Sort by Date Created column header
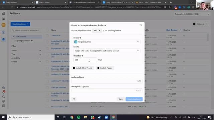Screen dimensions: 214x120 (x=172, y=30)
